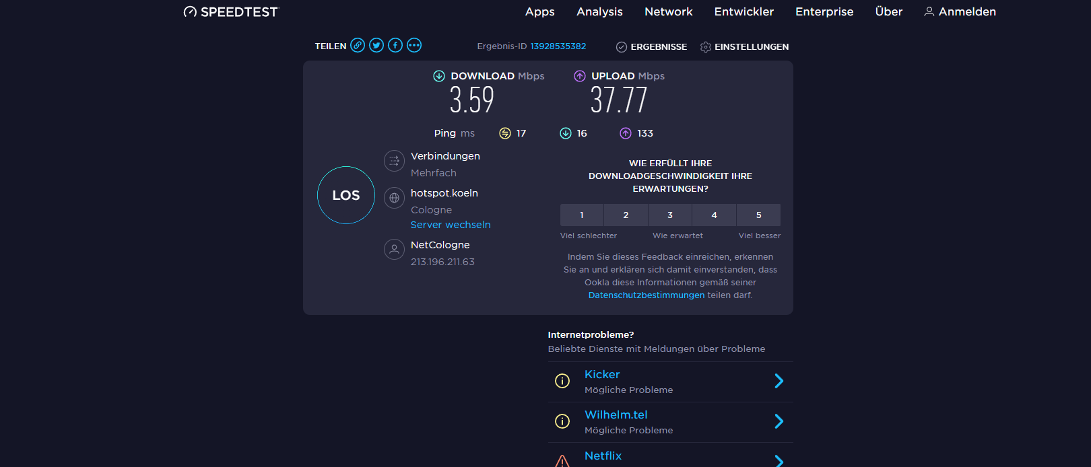Select rating 5 Viel besser

759,215
